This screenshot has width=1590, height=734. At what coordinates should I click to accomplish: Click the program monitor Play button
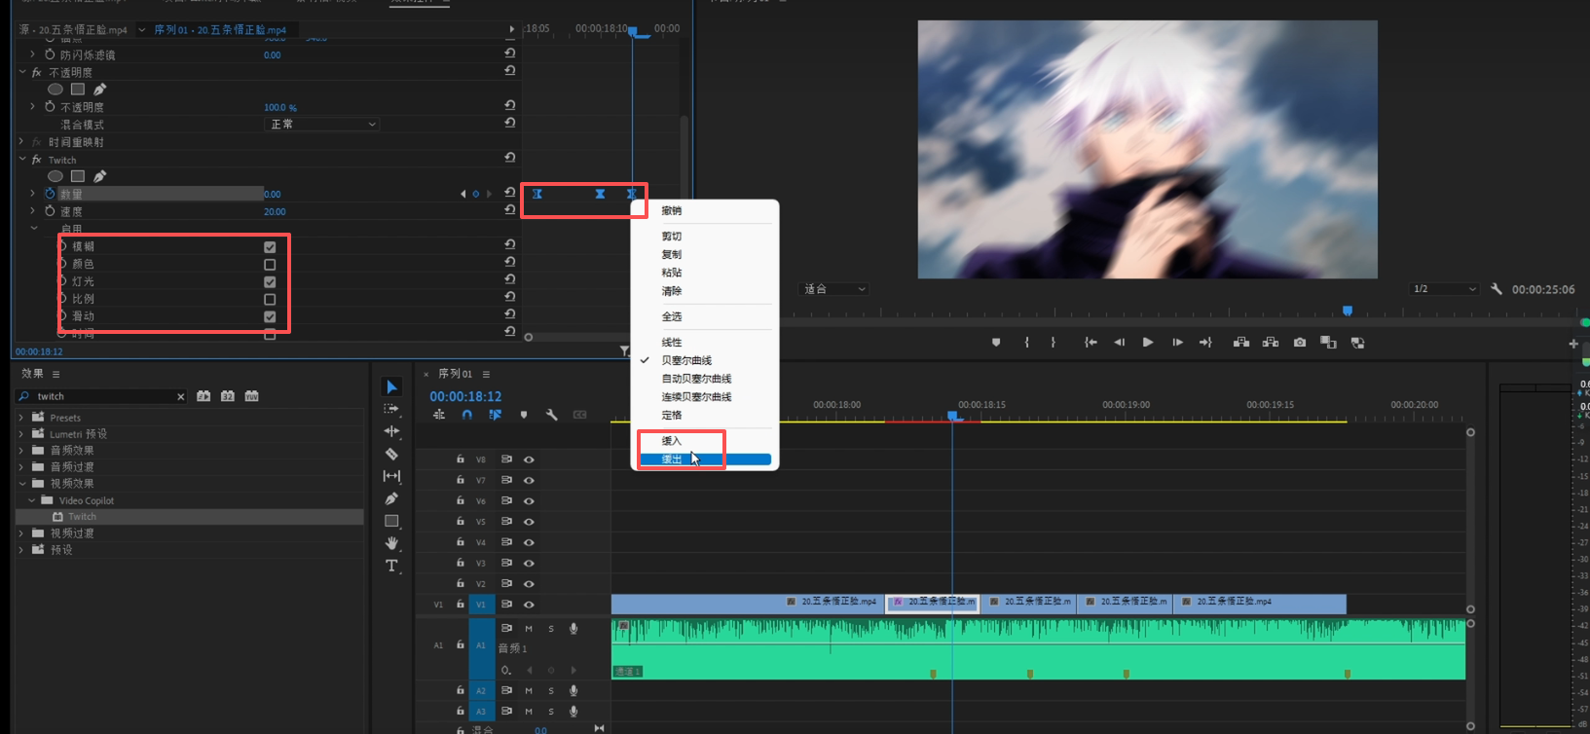click(x=1148, y=343)
